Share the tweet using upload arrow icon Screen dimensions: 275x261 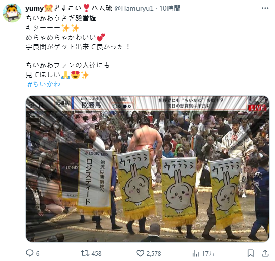click(265, 253)
